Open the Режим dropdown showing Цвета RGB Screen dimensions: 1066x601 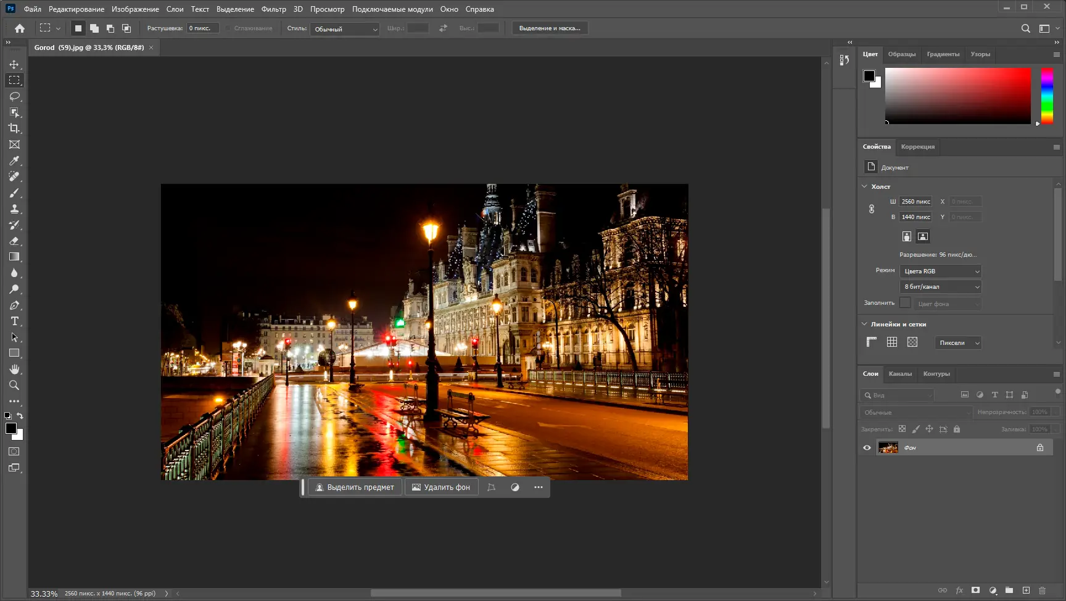[940, 271]
